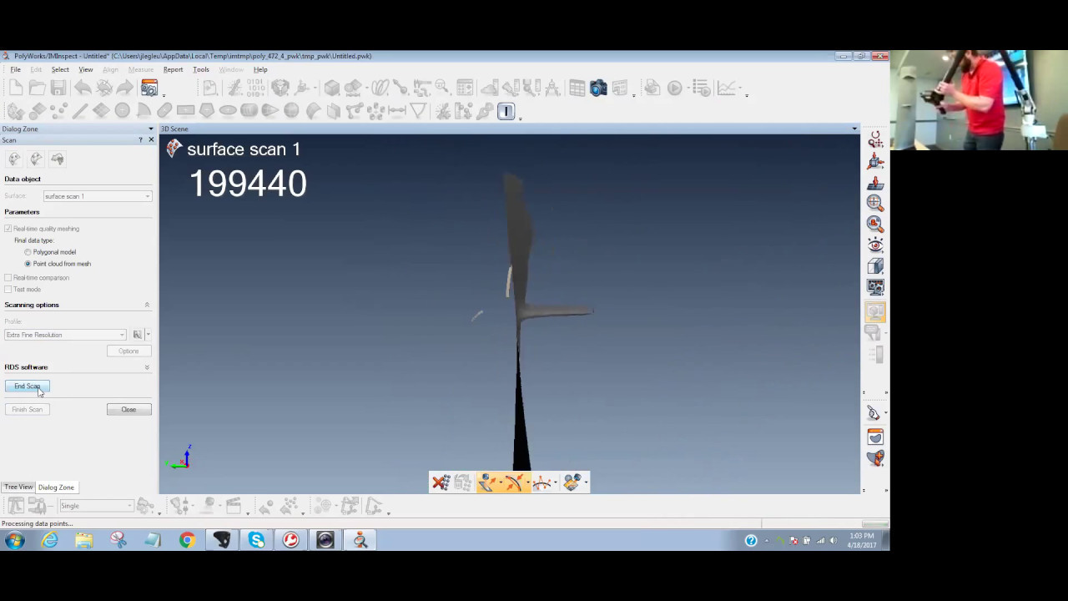Click the circle feature icon in second toolbar
The width and height of the screenshot is (1068, 601).
pyautogui.click(x=122, y=111)
